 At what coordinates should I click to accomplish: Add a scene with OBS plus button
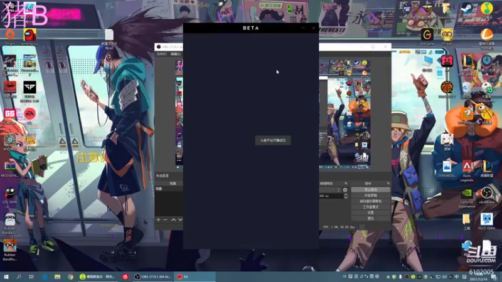(x=158, y=220)
